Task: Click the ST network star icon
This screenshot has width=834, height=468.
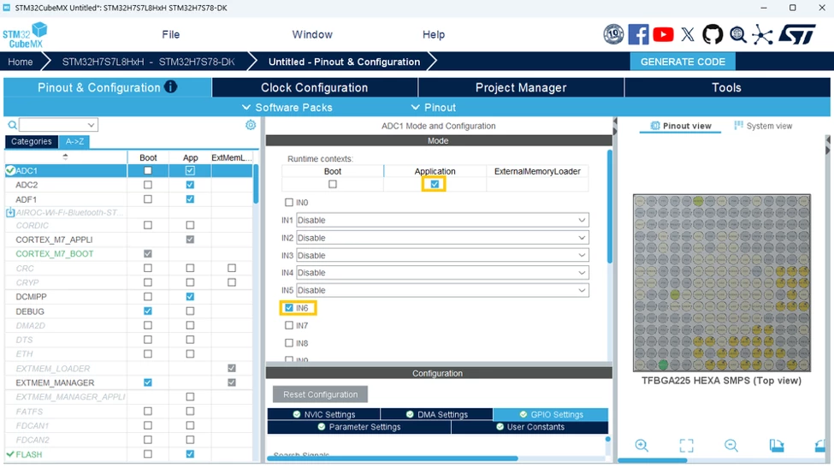Action: 762,35
